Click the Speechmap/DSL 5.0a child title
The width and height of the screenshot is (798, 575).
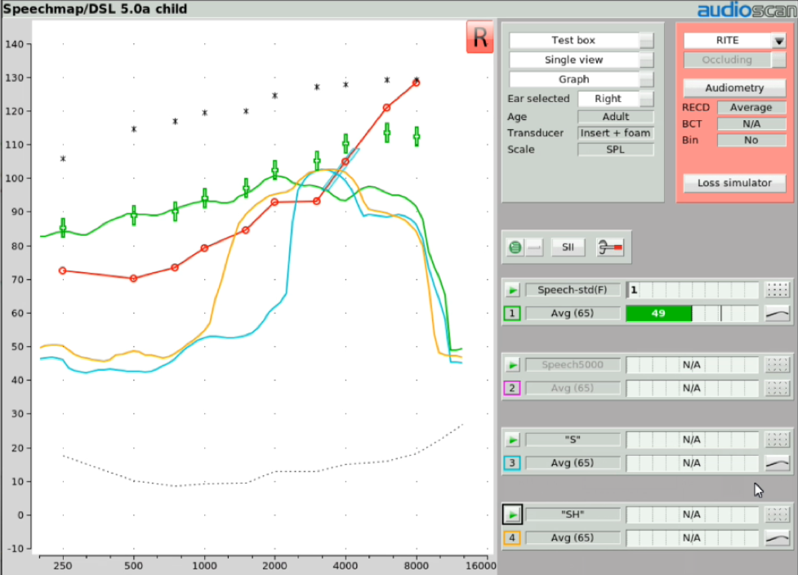(x=96, y=9)
